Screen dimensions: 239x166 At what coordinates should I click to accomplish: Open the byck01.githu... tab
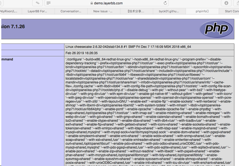coord(169,11)
